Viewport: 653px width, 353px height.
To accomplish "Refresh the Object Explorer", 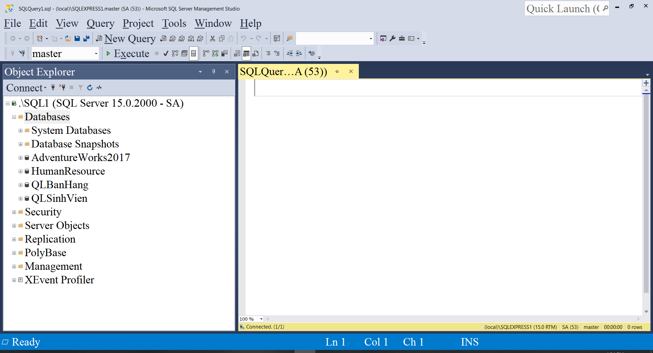I will (x=89, y=88).
